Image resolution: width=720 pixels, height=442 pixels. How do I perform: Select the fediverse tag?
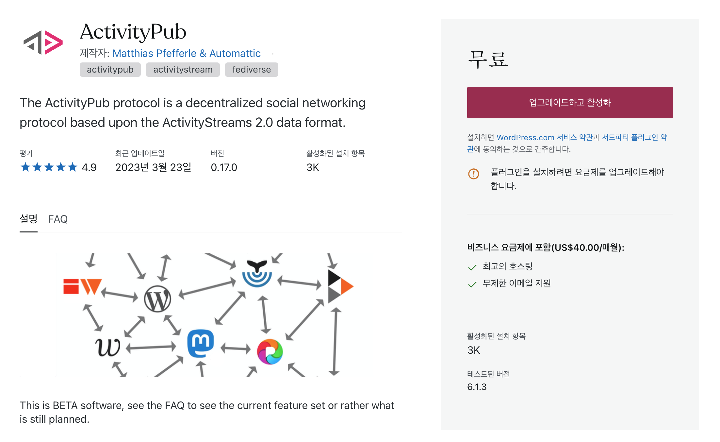pos(252,70)
